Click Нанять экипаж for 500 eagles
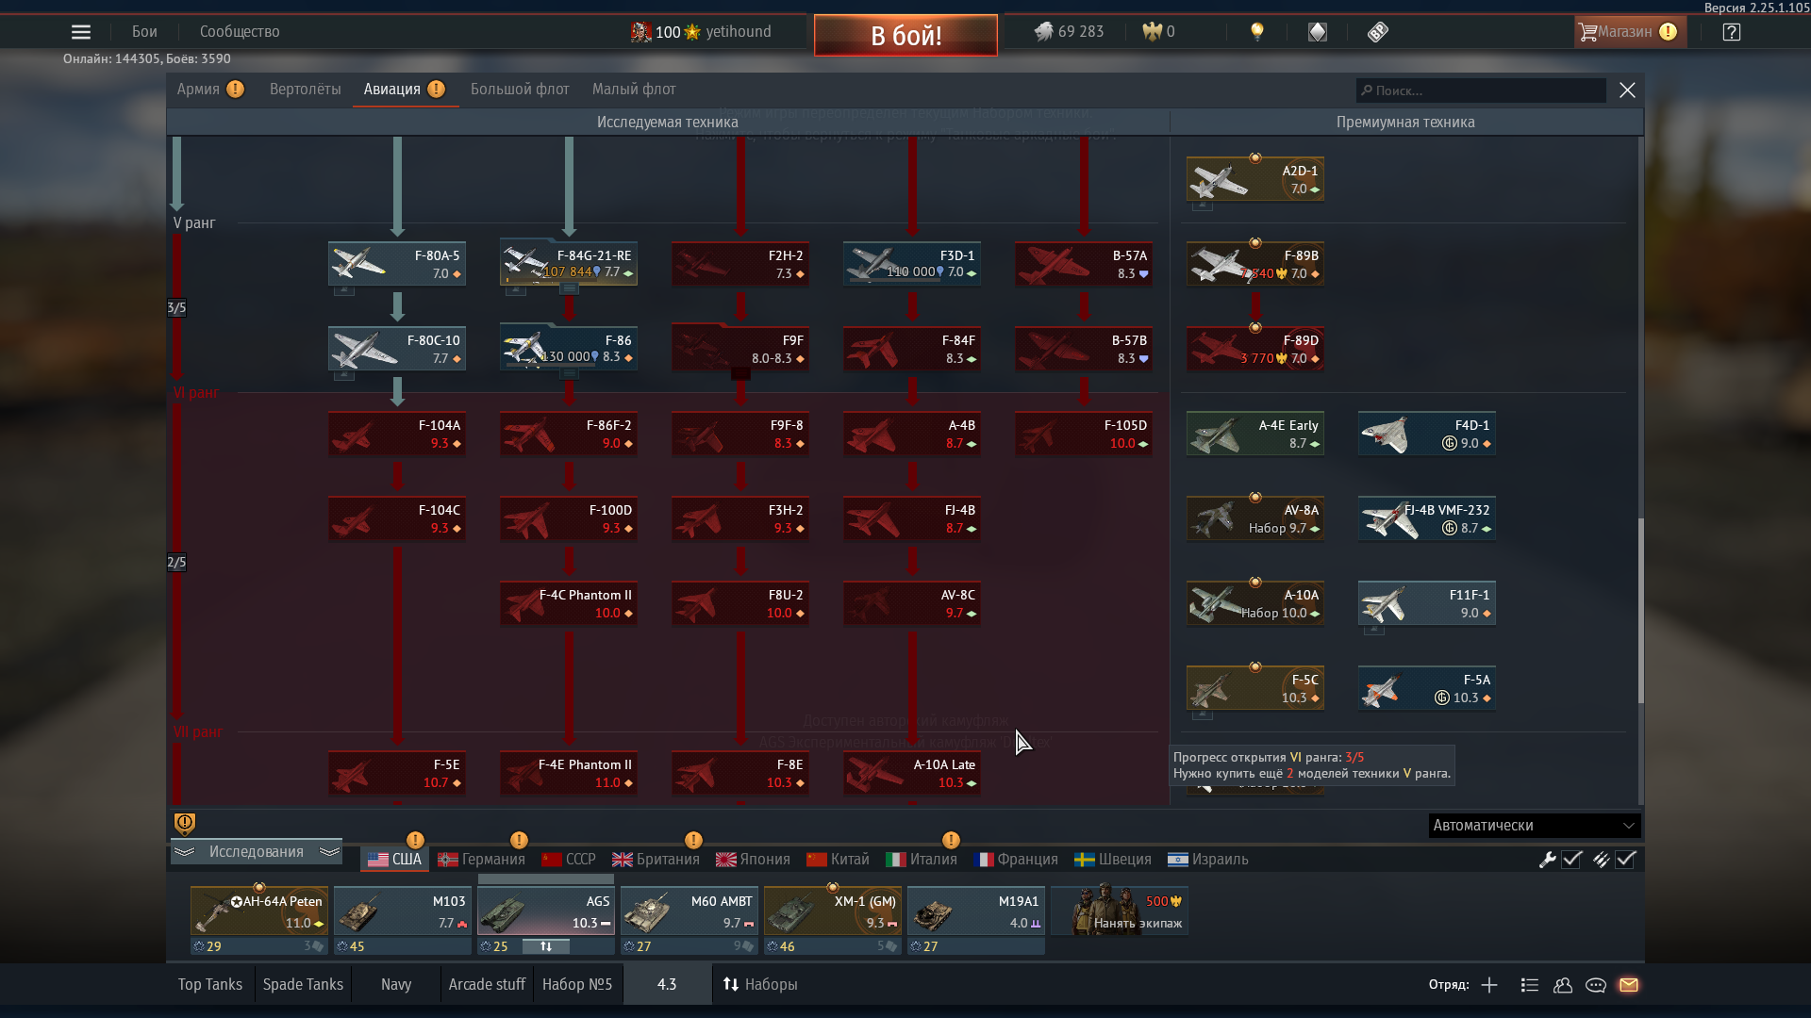 click(x=1120, y=911)
